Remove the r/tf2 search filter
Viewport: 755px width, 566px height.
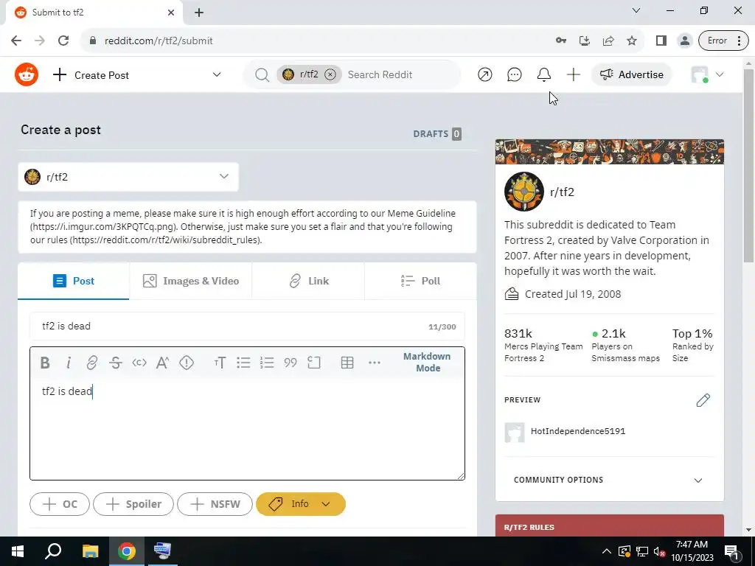click(x=330, y=74)
